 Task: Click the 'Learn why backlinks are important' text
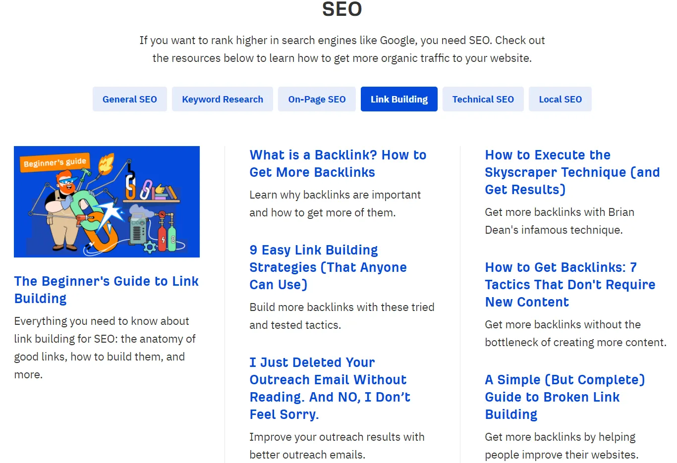(335, 204)
